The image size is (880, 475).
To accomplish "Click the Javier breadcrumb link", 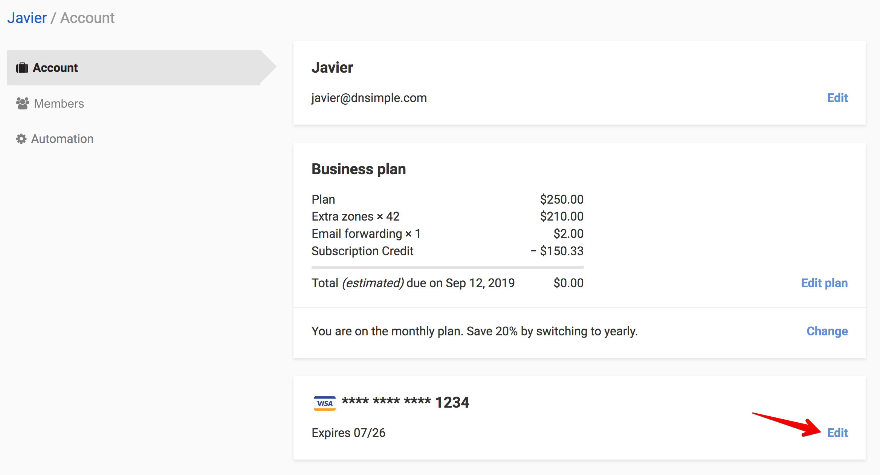I will coord(27,17).
